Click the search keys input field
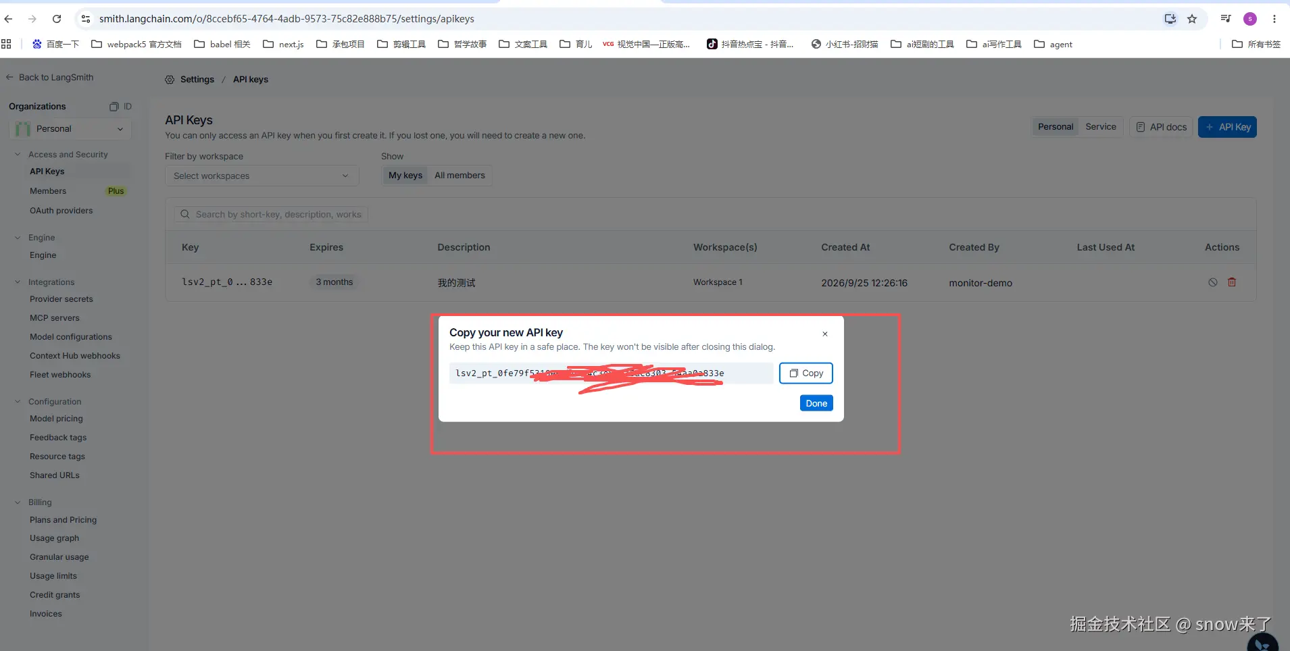Viewport: 1290px width, 651px height. click(x=271, y=215)
